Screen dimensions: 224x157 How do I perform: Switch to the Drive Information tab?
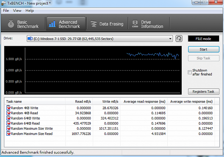pos(149,24)
